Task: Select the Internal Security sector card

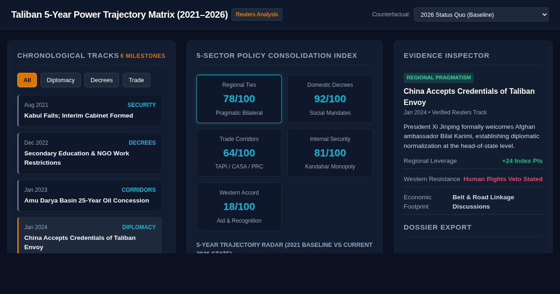Action: [330, 153]
